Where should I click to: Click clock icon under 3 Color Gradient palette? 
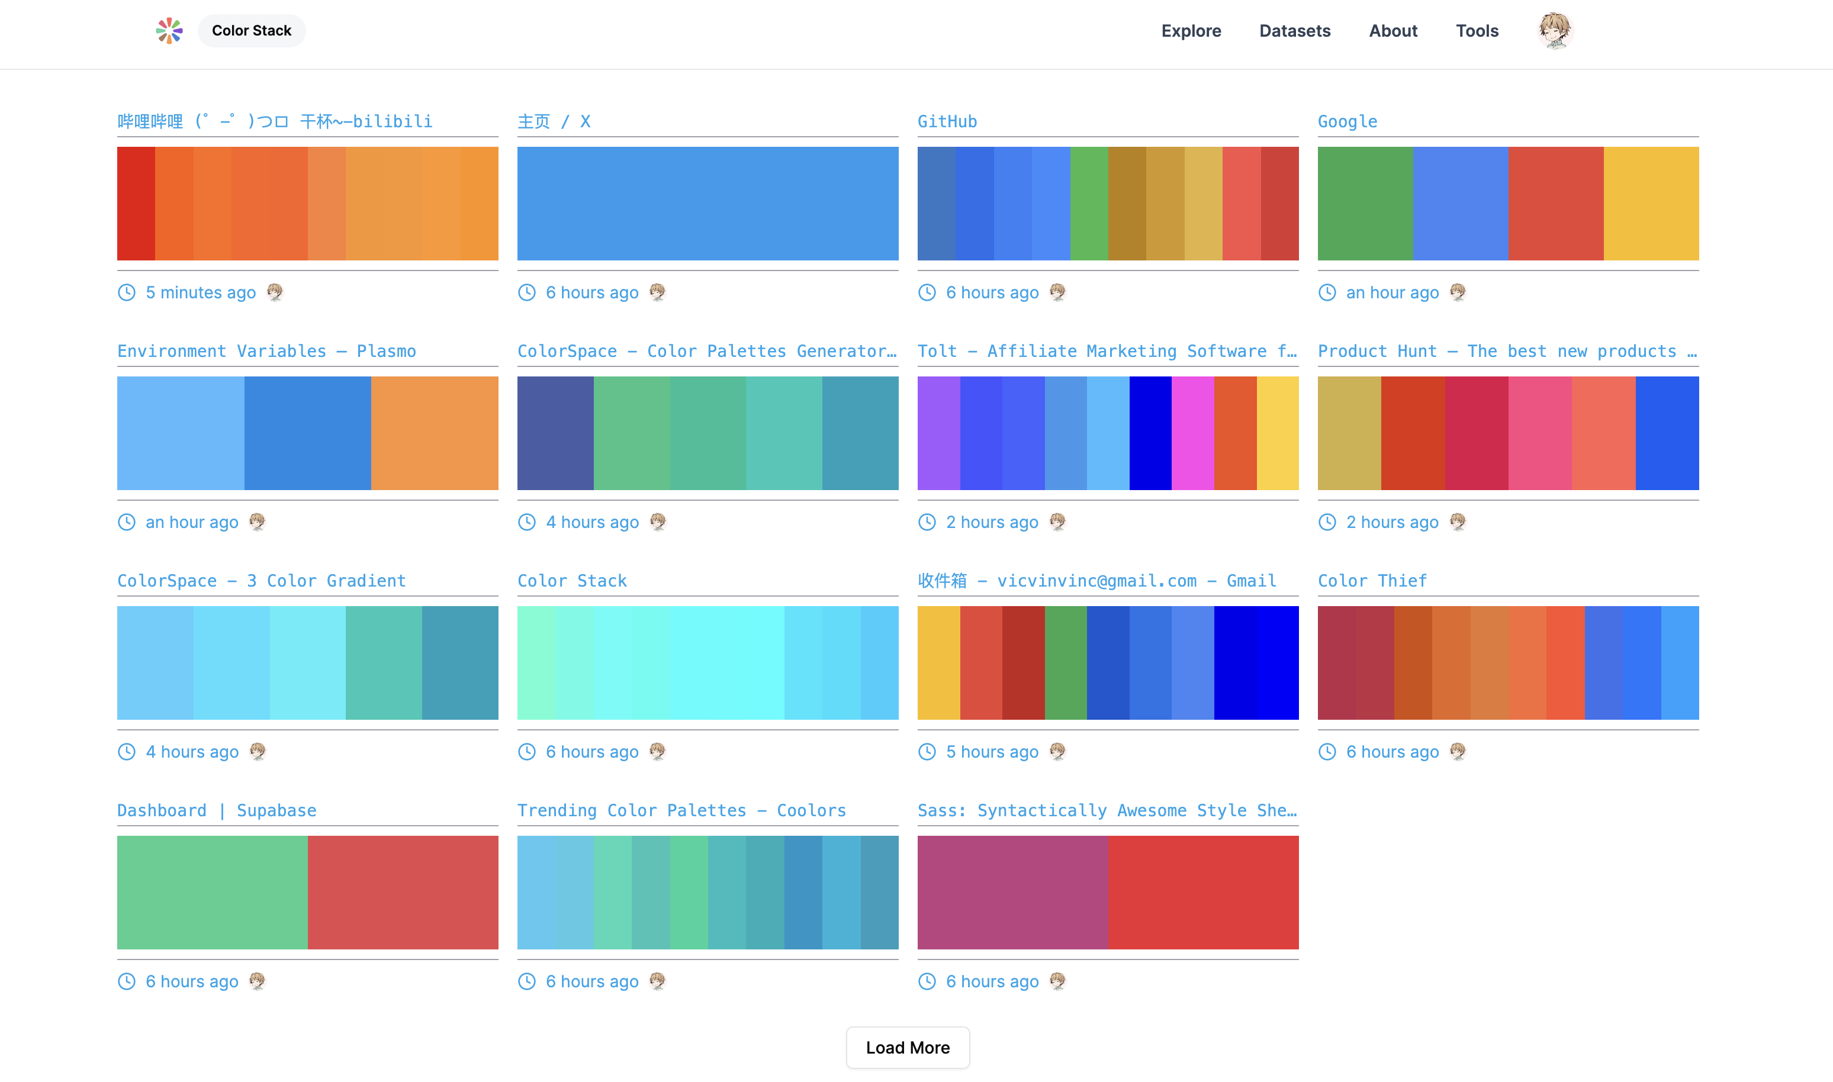click(x=127, y=752)
